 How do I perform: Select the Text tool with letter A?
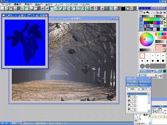point(116,8)
